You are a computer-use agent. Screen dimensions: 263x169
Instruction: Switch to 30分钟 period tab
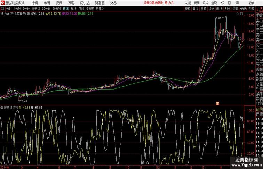[46, 9]
